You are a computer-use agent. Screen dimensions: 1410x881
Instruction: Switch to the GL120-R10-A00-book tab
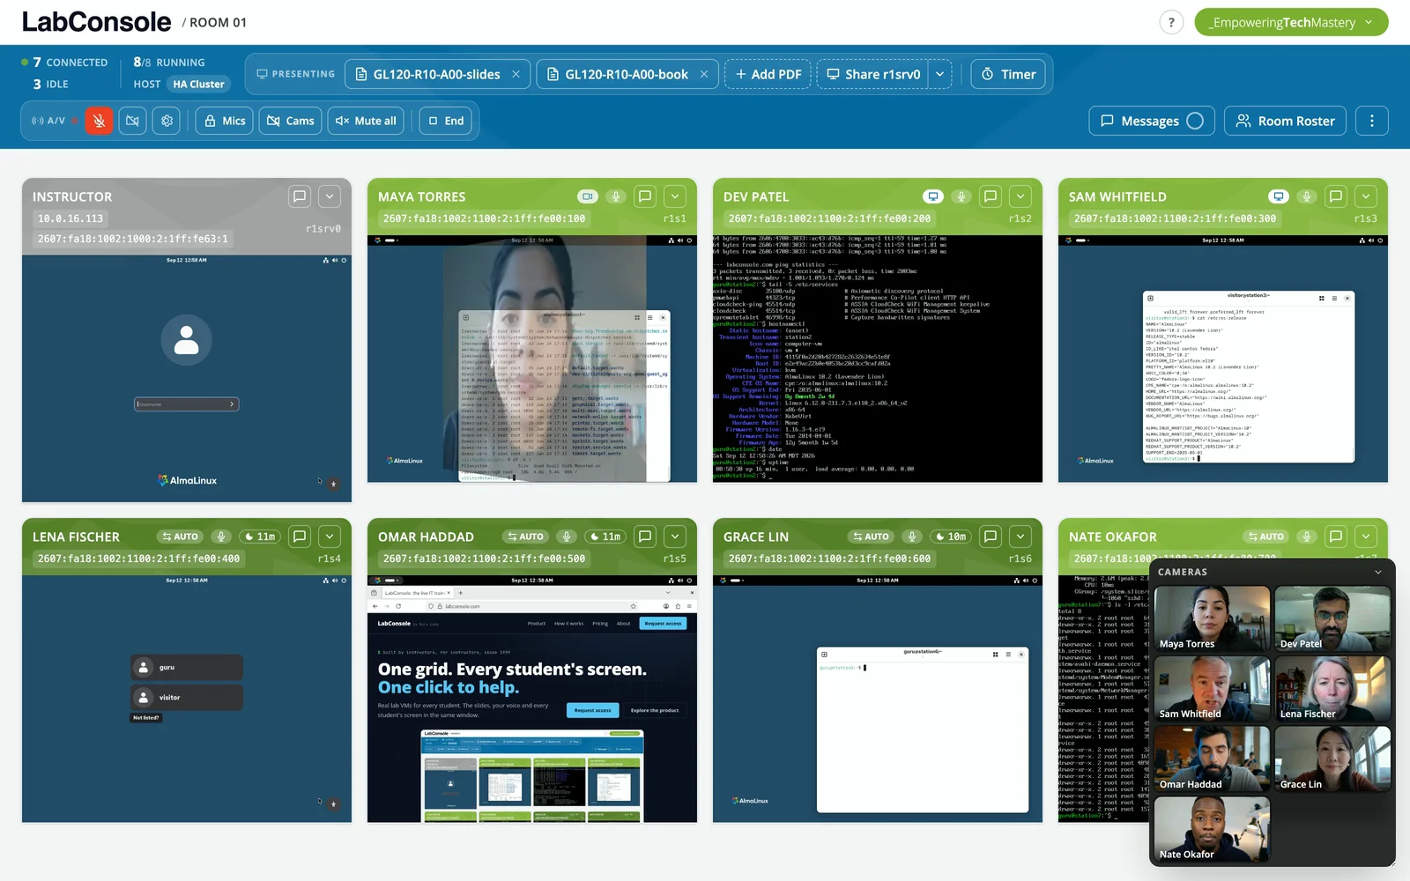(617, 74)
